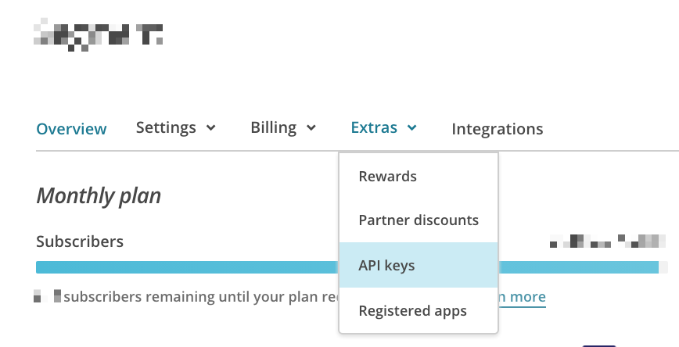Select Rewards from the Extras menu

tap(387, 177)
